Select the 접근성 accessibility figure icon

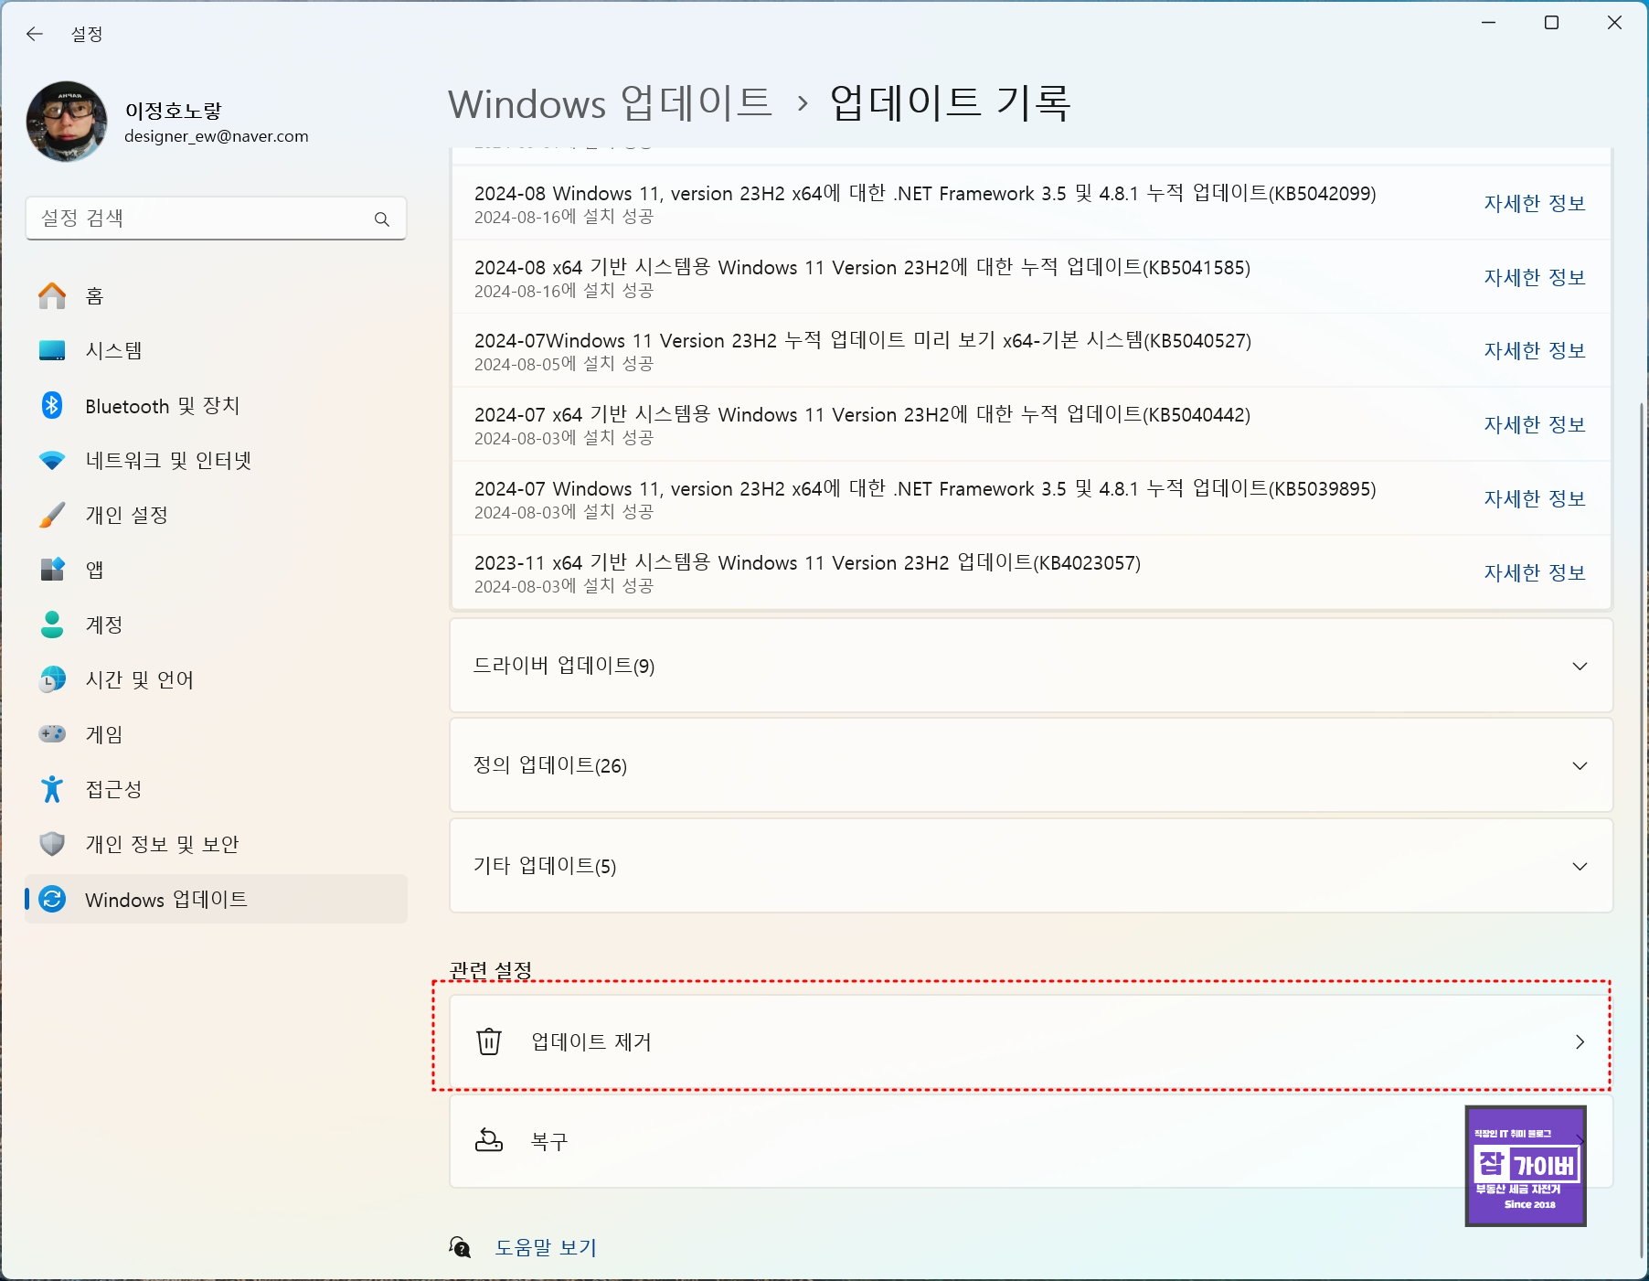(x=52, y=789)
